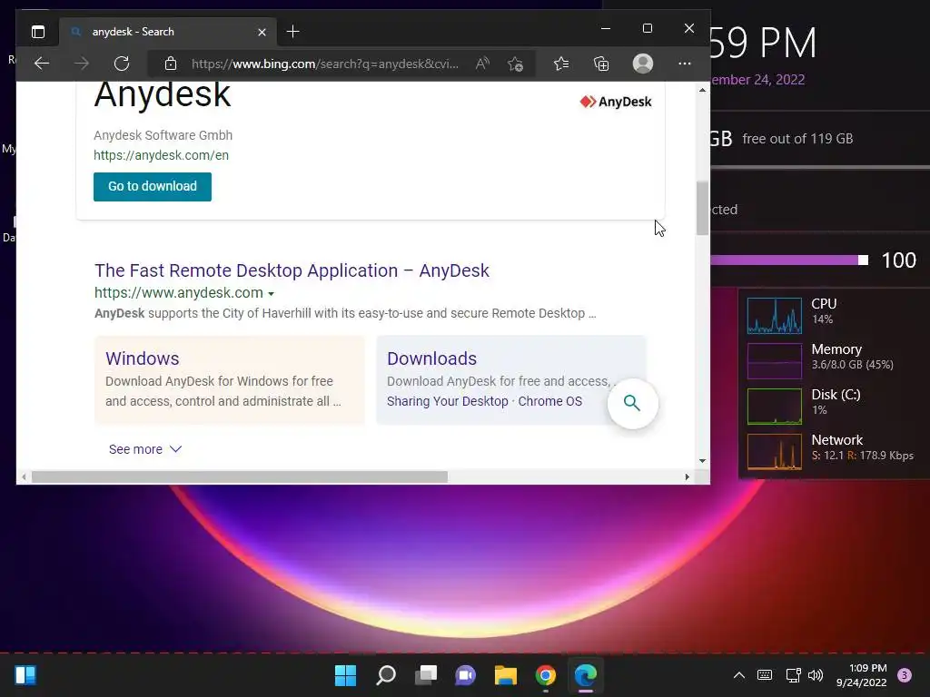Click the horizontal scroll left arrow
Image resolution: width=930 pixels, height=697 pixels.
click(x=24, y=476)
